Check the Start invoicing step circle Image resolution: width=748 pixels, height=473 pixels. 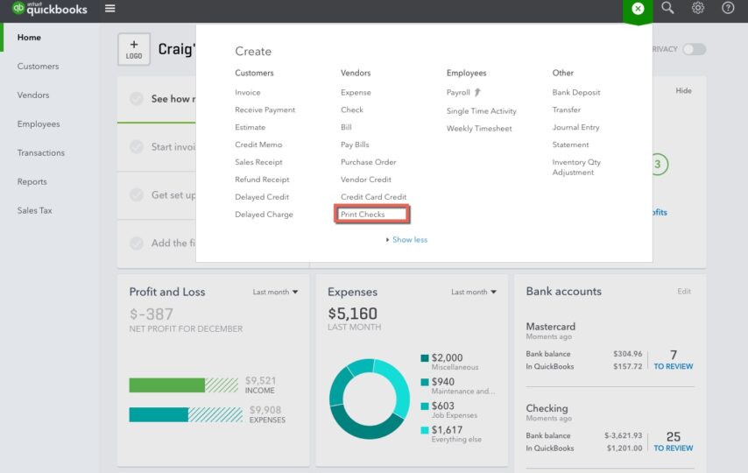[x=137, y=146]
